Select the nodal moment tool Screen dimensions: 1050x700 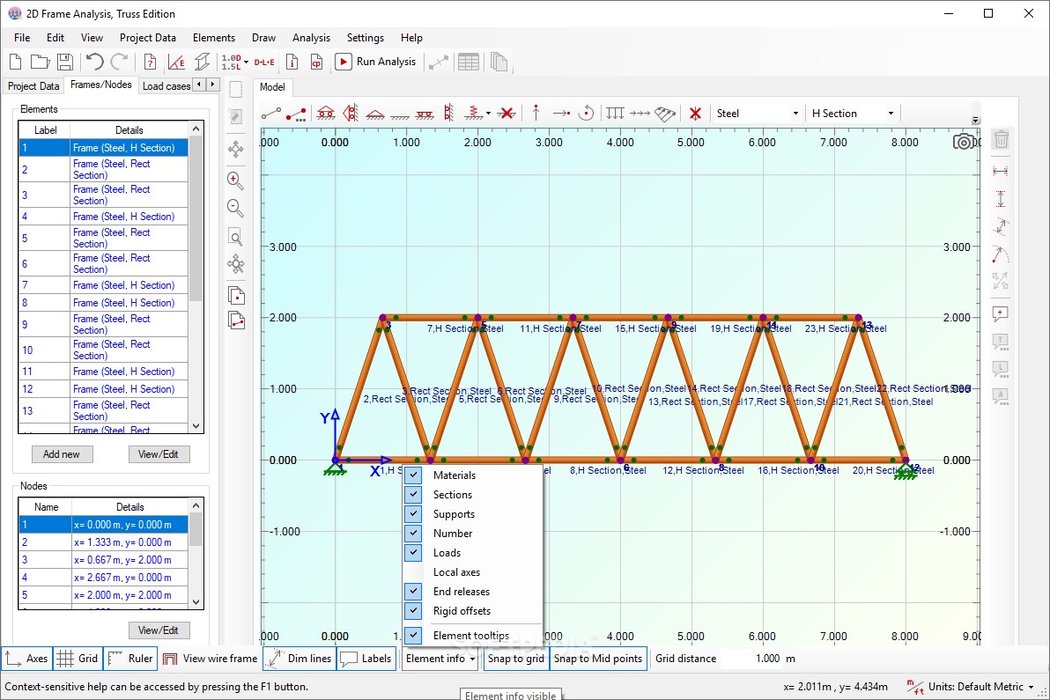click(586, 113)
